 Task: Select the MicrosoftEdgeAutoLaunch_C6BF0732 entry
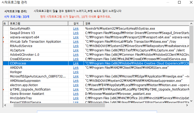point(38,76)
